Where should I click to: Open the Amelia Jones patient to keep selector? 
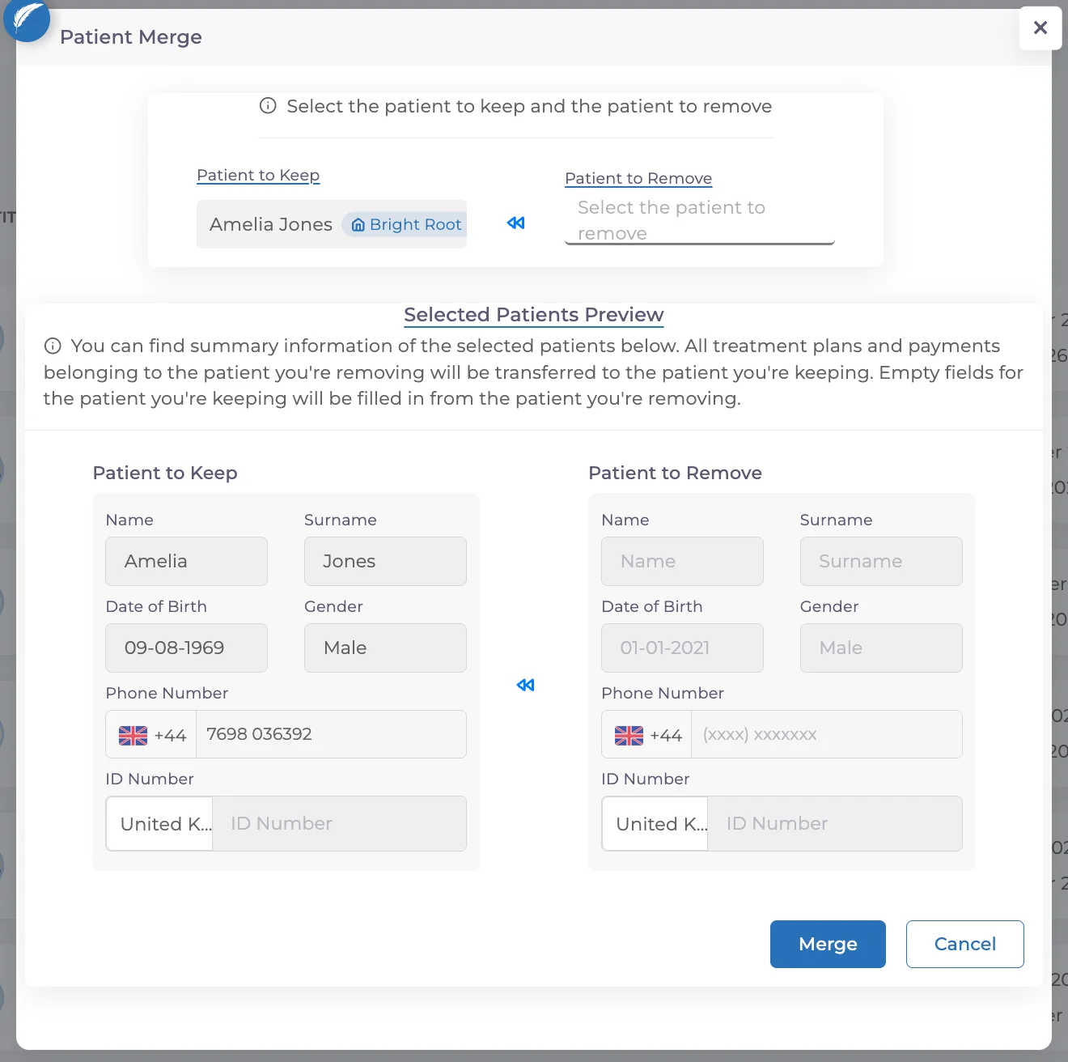[332, 224]
